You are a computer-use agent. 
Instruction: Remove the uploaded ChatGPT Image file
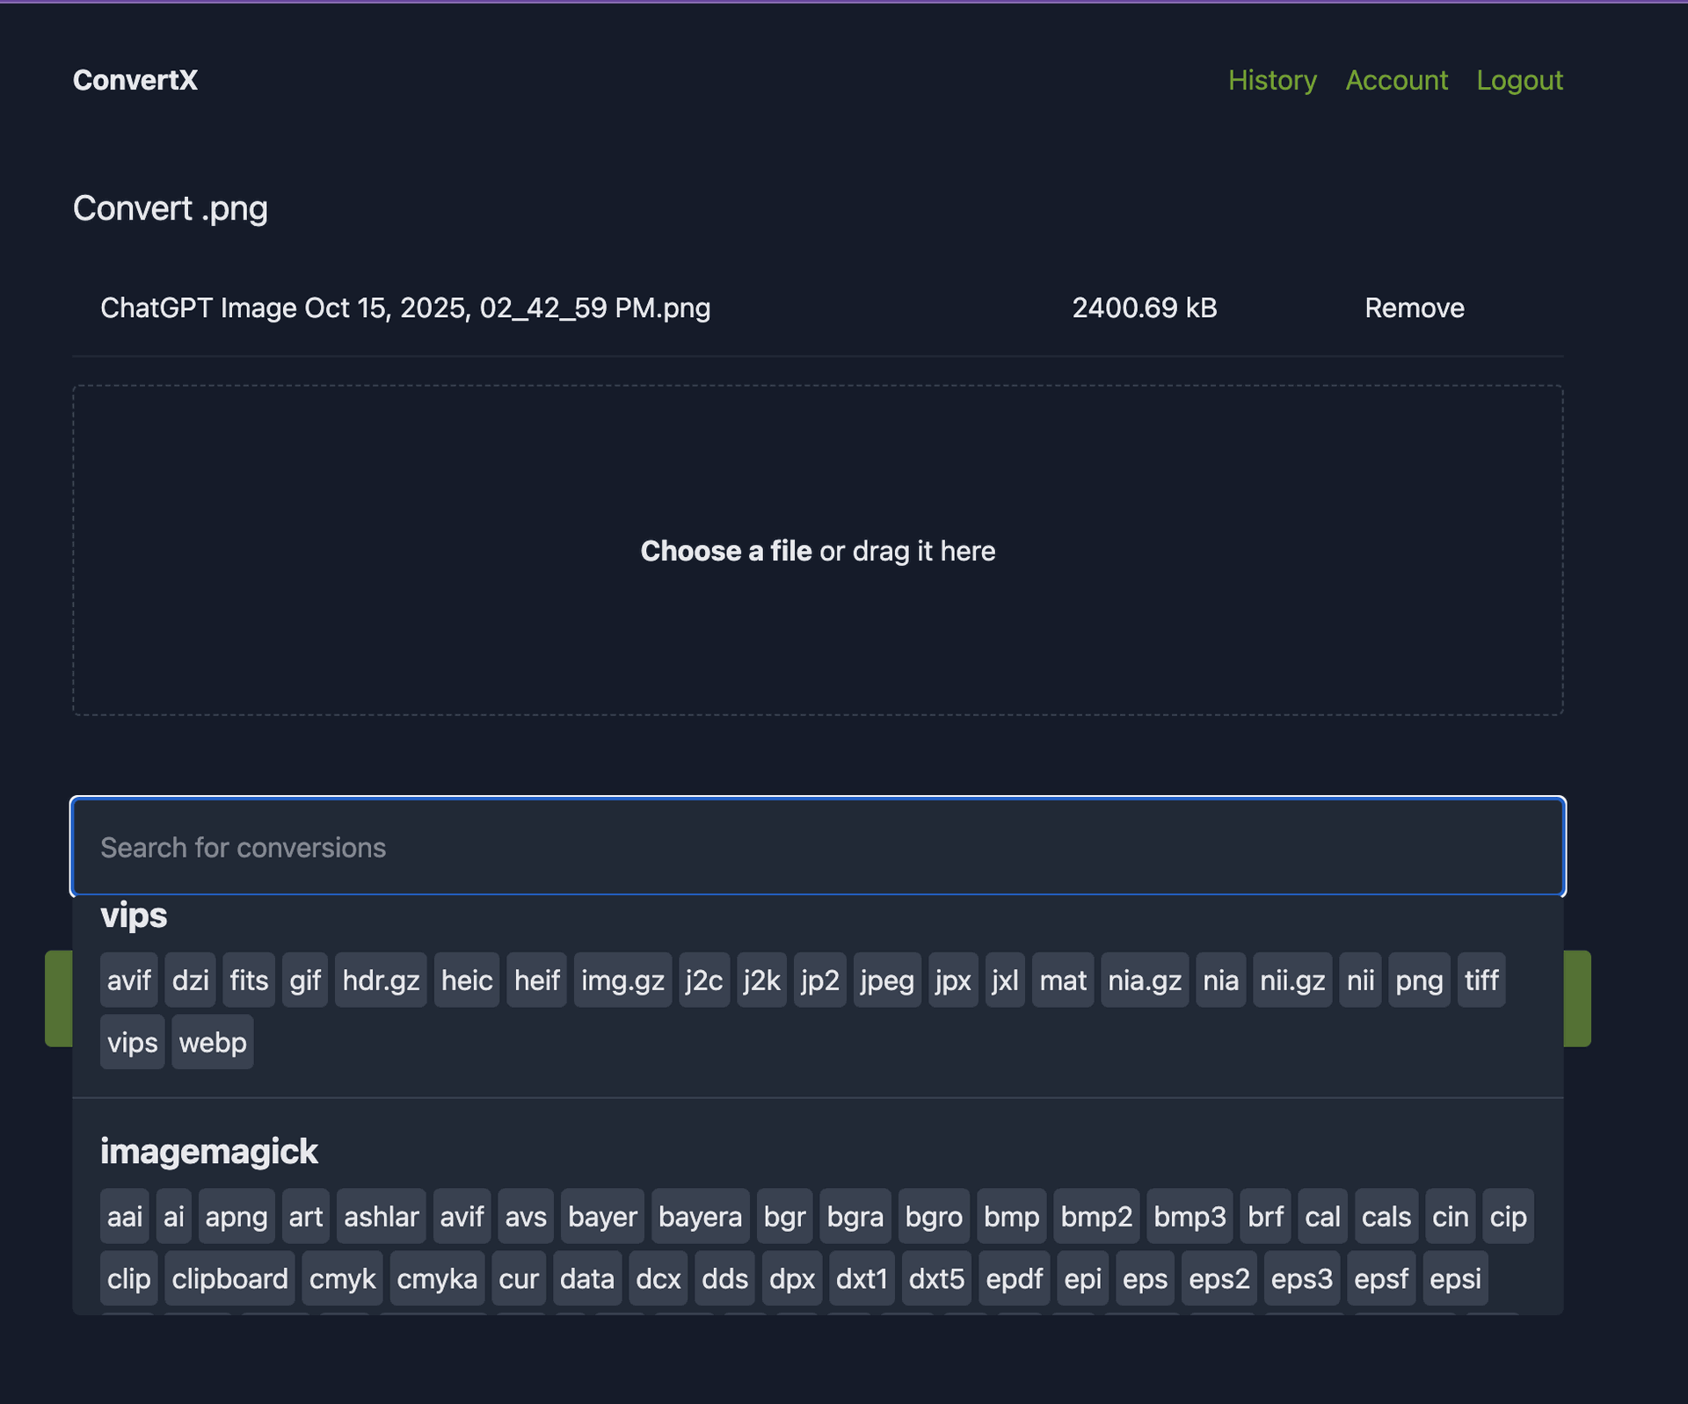[x=1414, y=308]
